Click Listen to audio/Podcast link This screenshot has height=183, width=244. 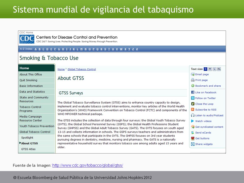click(x=209, y=115)
